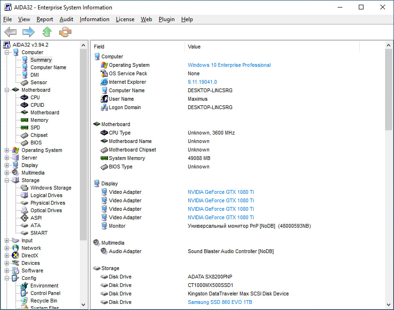Click the Back arrow toolbar icon
This screenshot has height=310, width=394.
(10, 32)
